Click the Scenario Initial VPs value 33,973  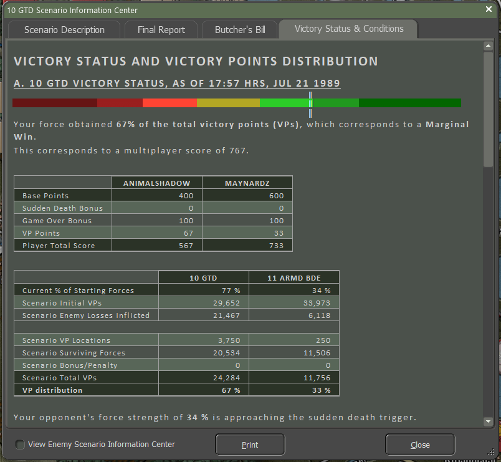point(317,303)
